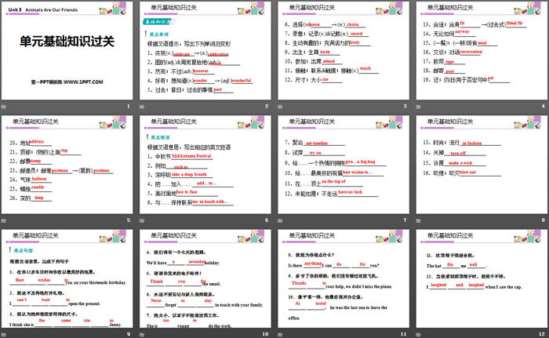Screen dimensions: 549x338
Task: Open slide 3 thumbnail
Action: (x=344, y=50)
